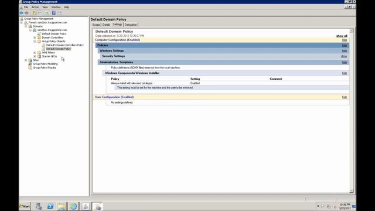Open the Action menu
Viewport: 375px width, 211px height.
point(35,7)
